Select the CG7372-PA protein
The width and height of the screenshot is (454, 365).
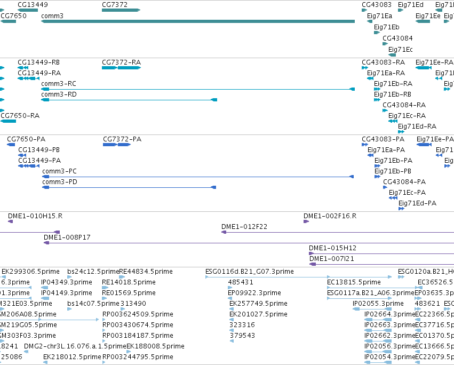click(x=117, y=145)
